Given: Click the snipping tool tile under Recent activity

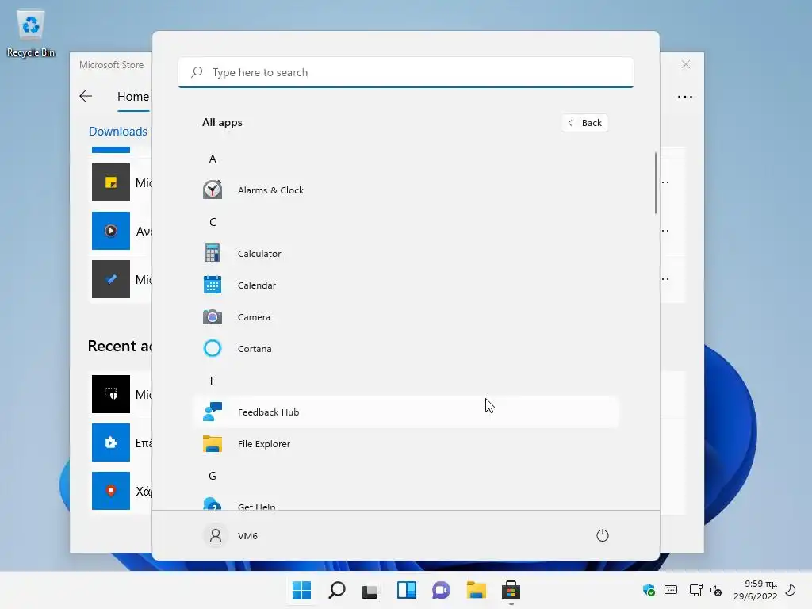Looking at the screenshot, I should (111, 394).
